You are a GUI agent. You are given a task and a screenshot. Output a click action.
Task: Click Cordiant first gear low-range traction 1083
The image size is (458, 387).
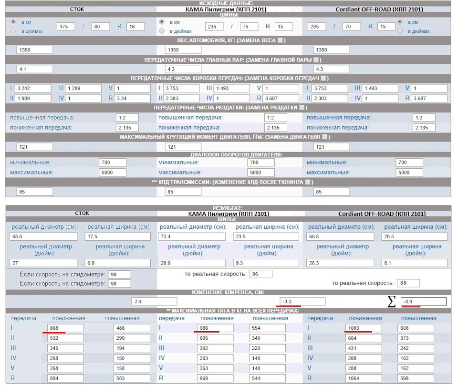[x=364, y=328]
